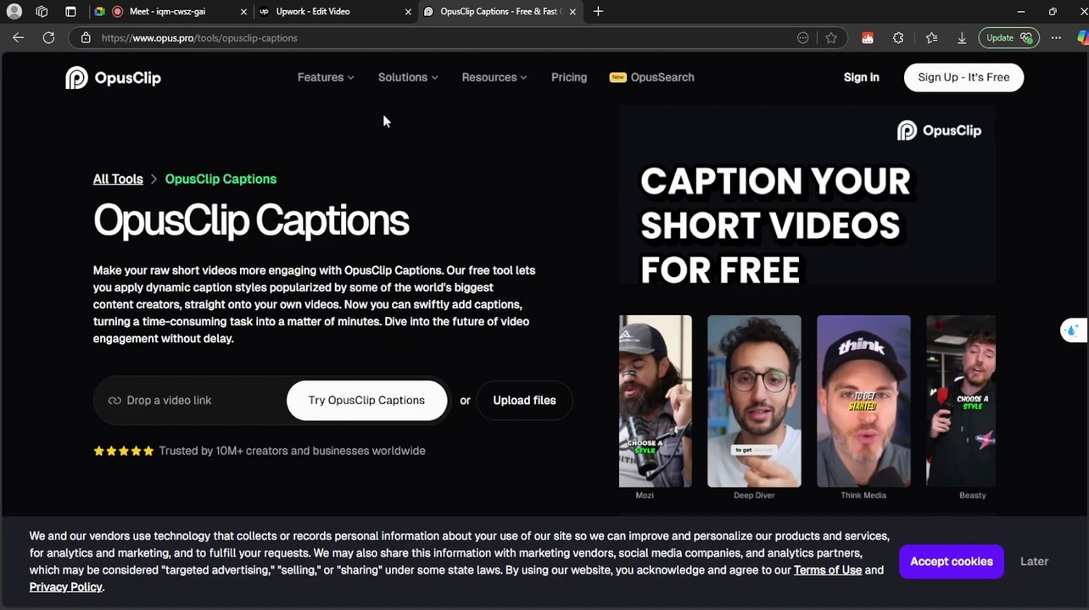
Task: Open Edge workspaces icon
Action: [42, 12]
